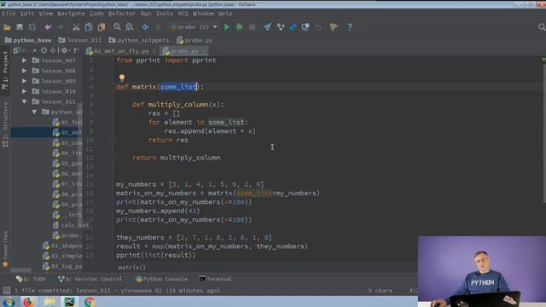Click the Synchronize toolbar icon
The image size is (546, 307).
tap(32, 27)
